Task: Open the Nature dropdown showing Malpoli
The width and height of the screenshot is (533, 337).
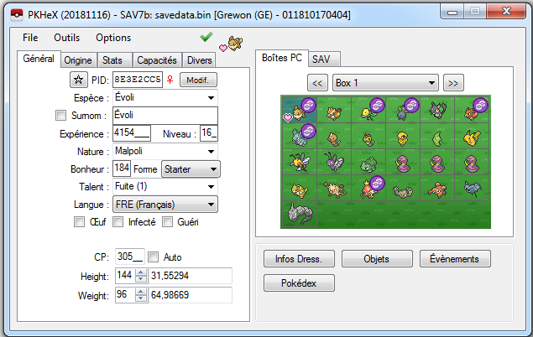Action: pos(165,152)
